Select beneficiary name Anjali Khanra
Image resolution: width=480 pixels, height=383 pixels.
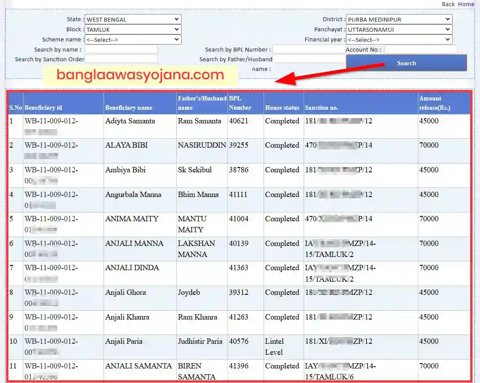tap(127, 317)
